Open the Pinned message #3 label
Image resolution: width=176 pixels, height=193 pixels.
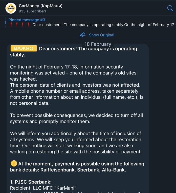pos(27,20)
